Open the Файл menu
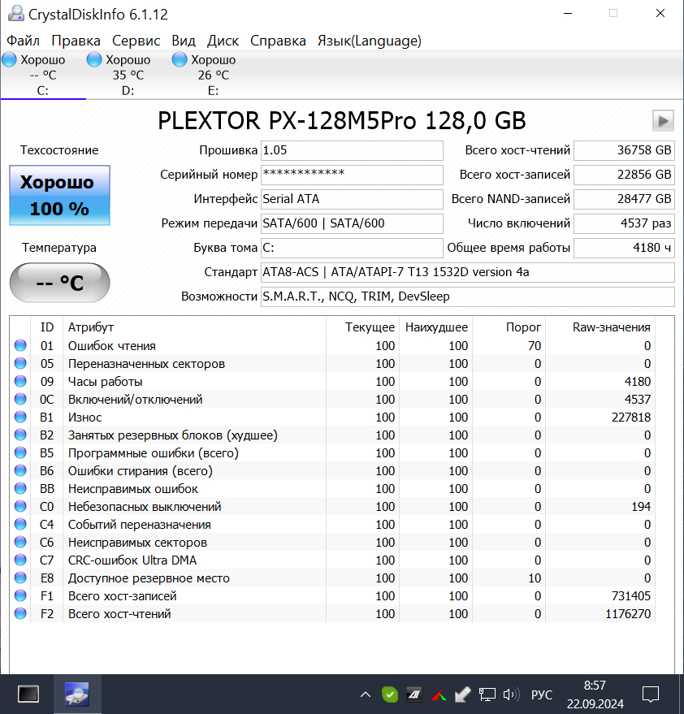This screenshot has height=714, width=684. (x=23, y=41)
